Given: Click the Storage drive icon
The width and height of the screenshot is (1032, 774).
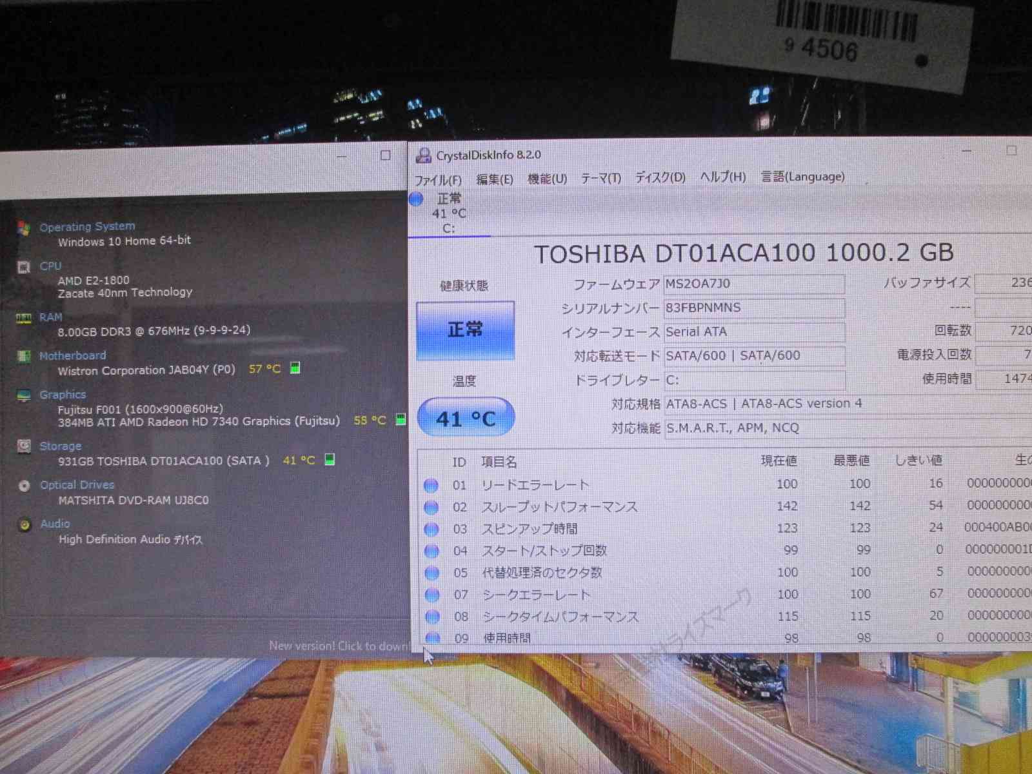Looking at the screenshot, I should [x=24, y=446].
